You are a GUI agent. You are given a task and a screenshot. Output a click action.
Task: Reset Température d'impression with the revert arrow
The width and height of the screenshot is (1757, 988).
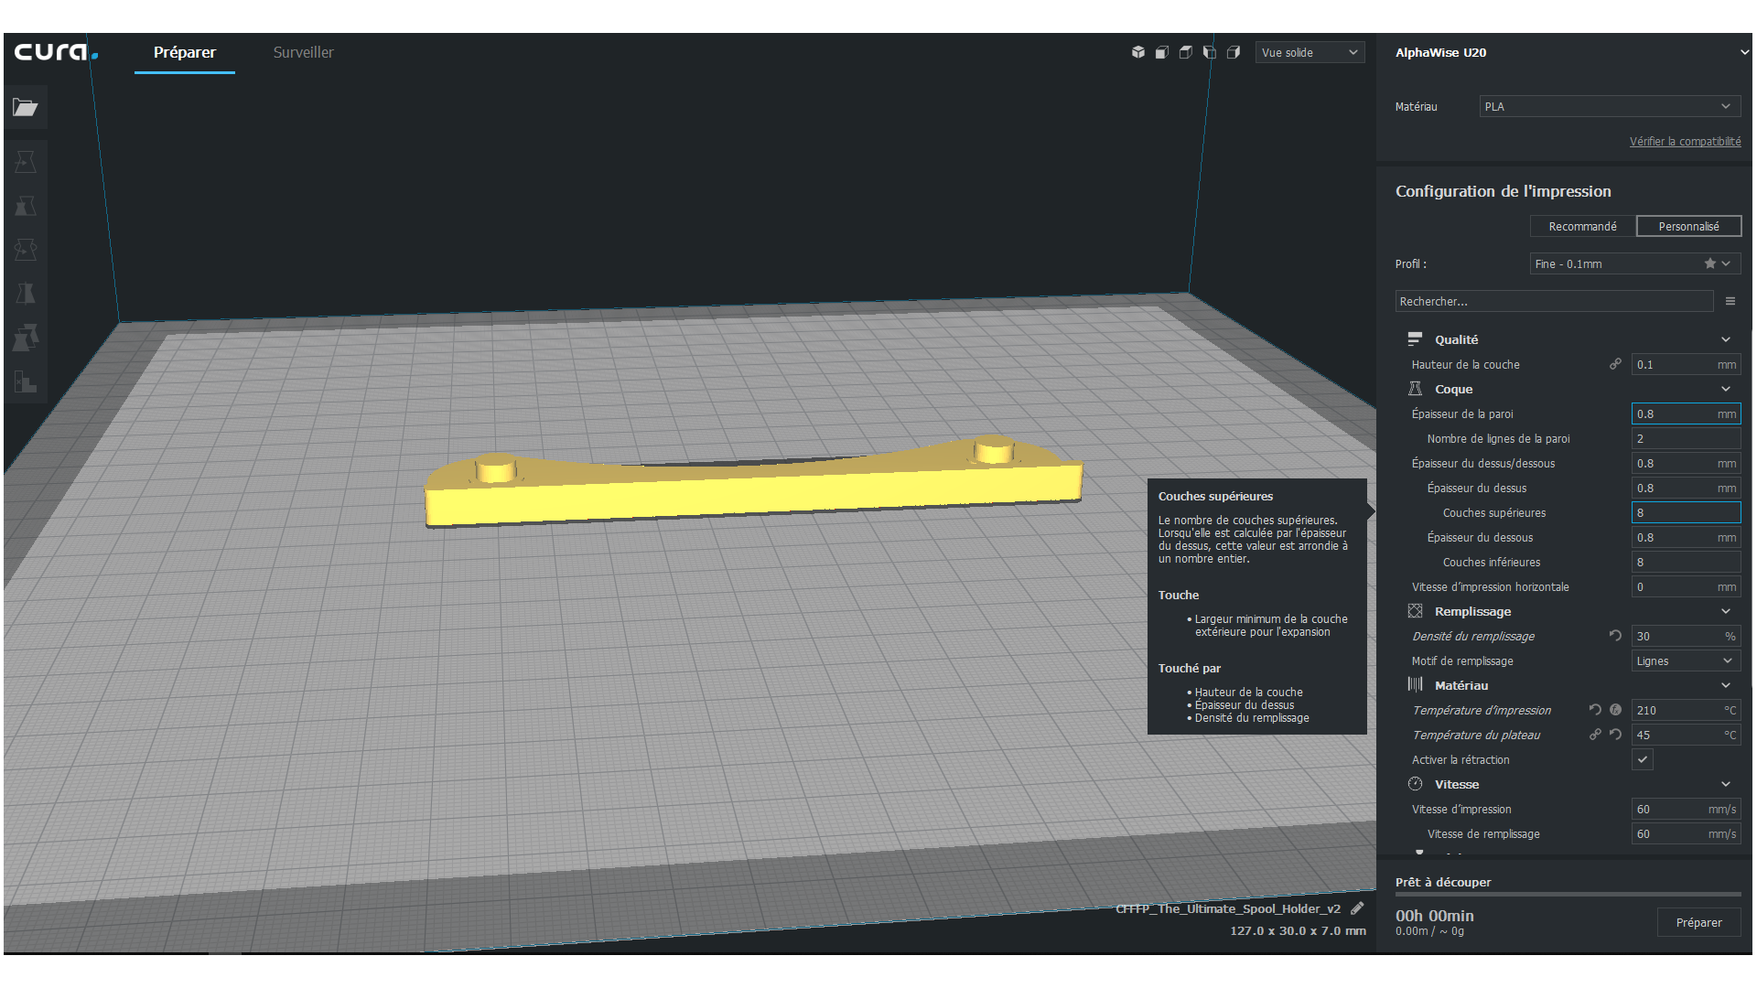(1595, 710)
